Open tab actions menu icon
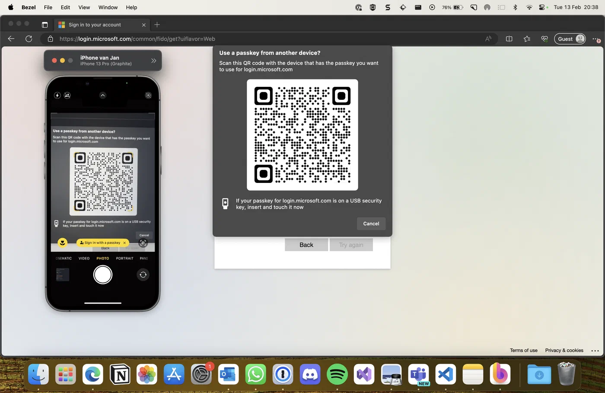Viewport: 605px width, 393px height. click(45, 25)
